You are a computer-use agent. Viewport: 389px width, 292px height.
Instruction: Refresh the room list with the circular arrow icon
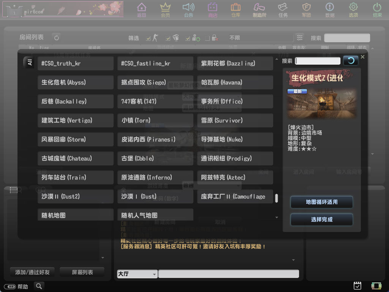click(x=57, y=38)
